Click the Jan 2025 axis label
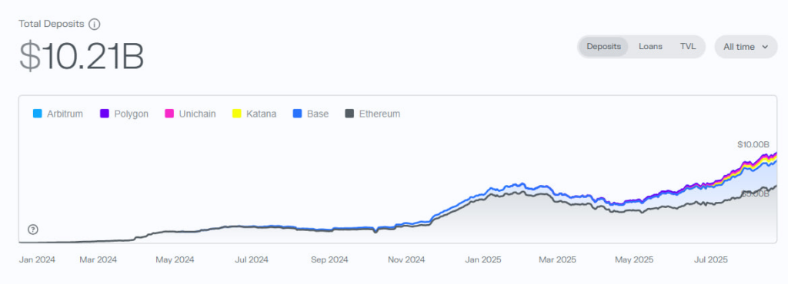The image size is (788, 284). click(482, 259)
